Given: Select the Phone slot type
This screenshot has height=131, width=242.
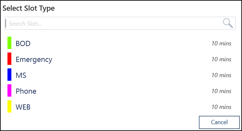Looking at the screenshot, I should (26, 91).
